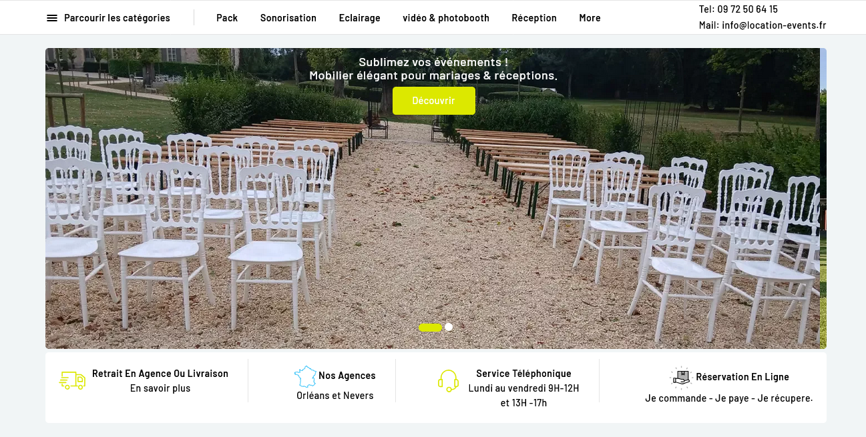Click the yellow Découvrir button
The width and height of the screenshot is (866, 437).
(x=434, y=101)
